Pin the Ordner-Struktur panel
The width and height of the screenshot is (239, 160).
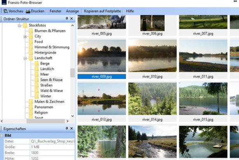(67, 19)
